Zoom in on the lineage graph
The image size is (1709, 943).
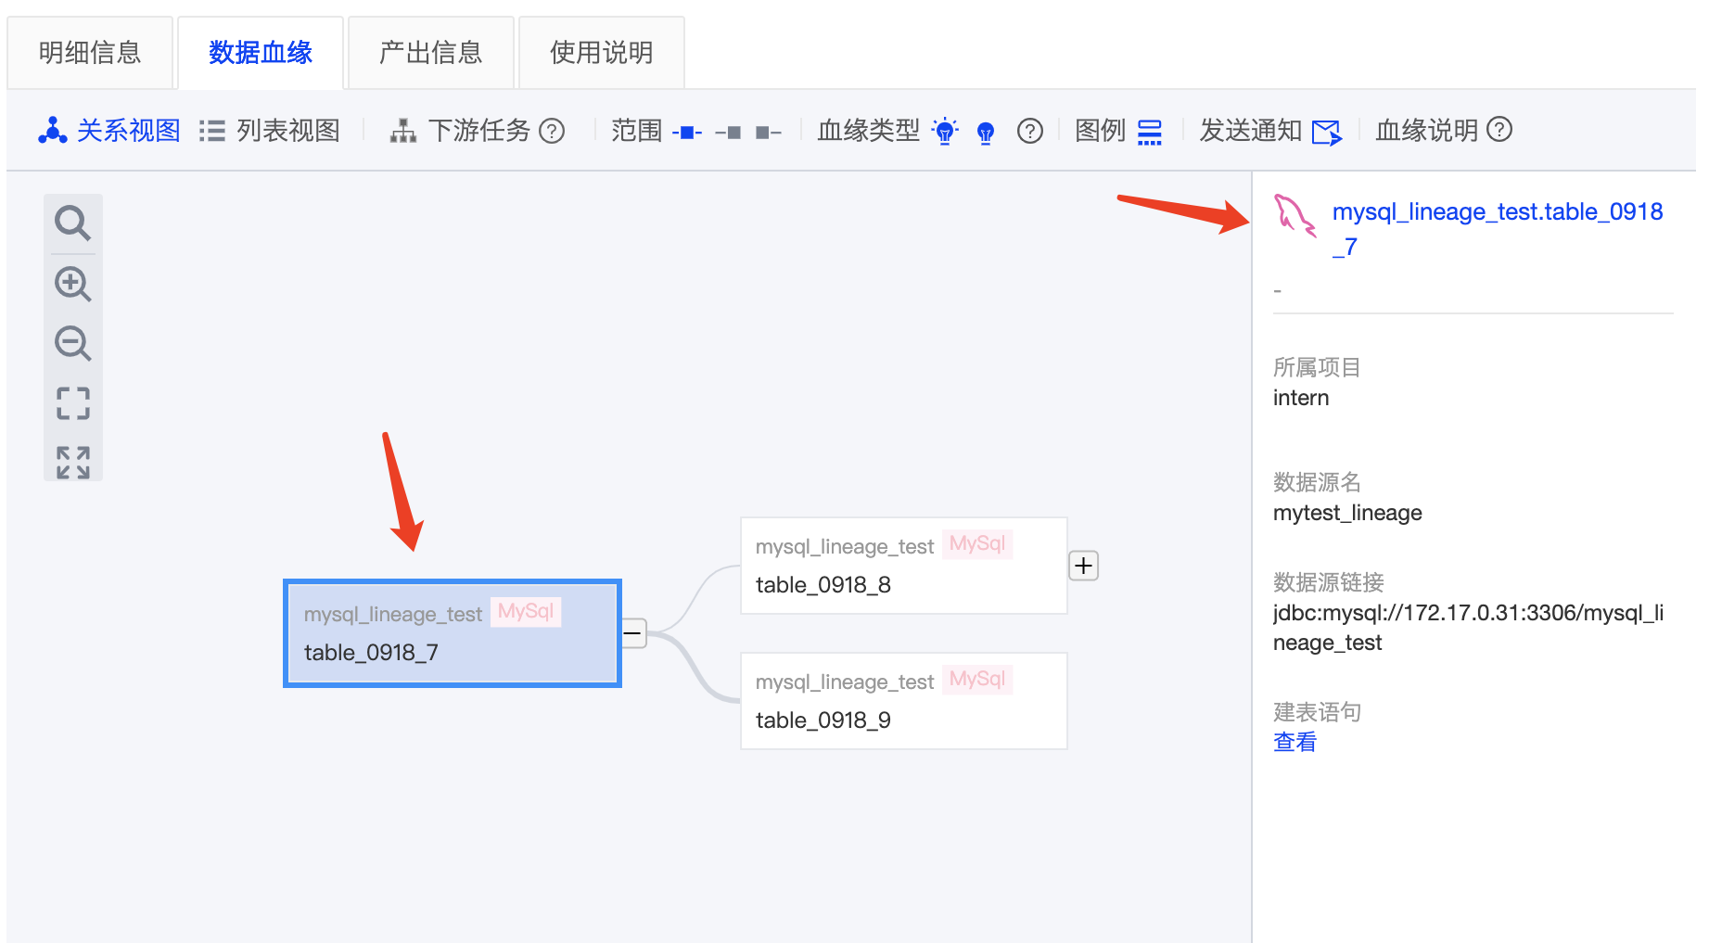coord(72,284)
